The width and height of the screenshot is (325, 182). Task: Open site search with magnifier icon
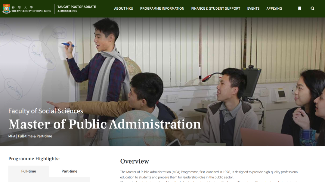coord(312,8)
